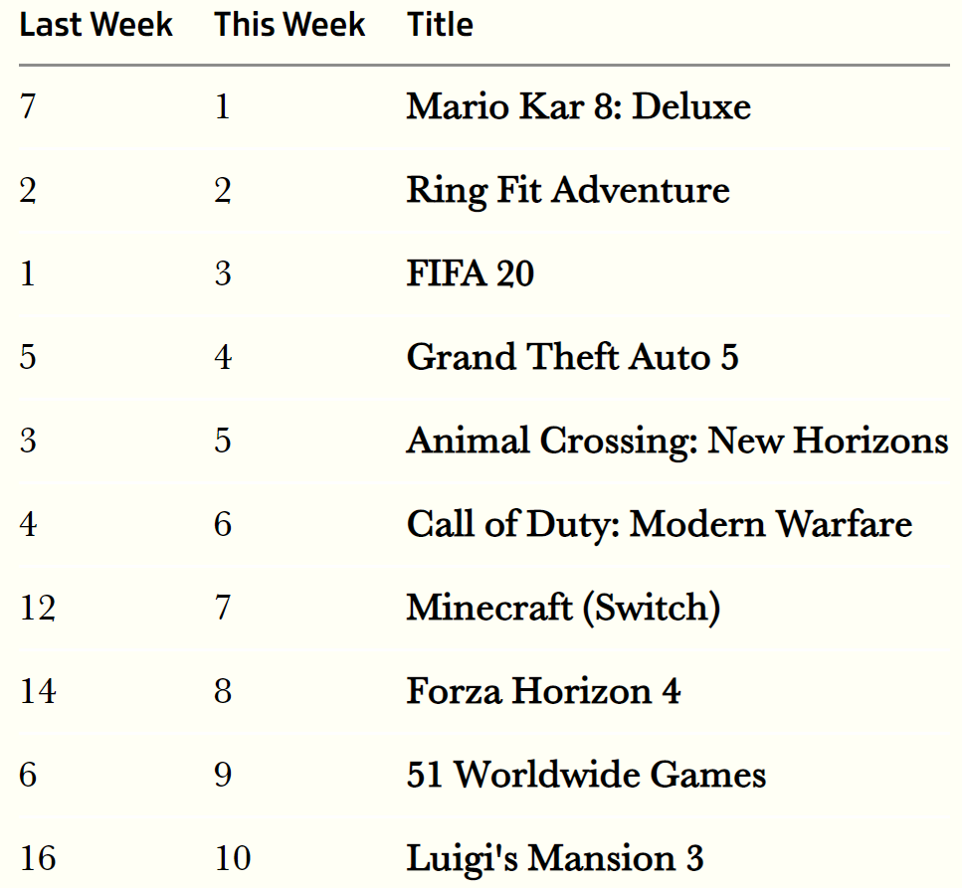
Task: Select the Grand Theft Auto 5 entry
Action: pyautogui.click(x=572, y=357)
